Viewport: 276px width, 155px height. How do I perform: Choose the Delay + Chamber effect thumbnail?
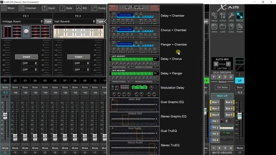134,18
